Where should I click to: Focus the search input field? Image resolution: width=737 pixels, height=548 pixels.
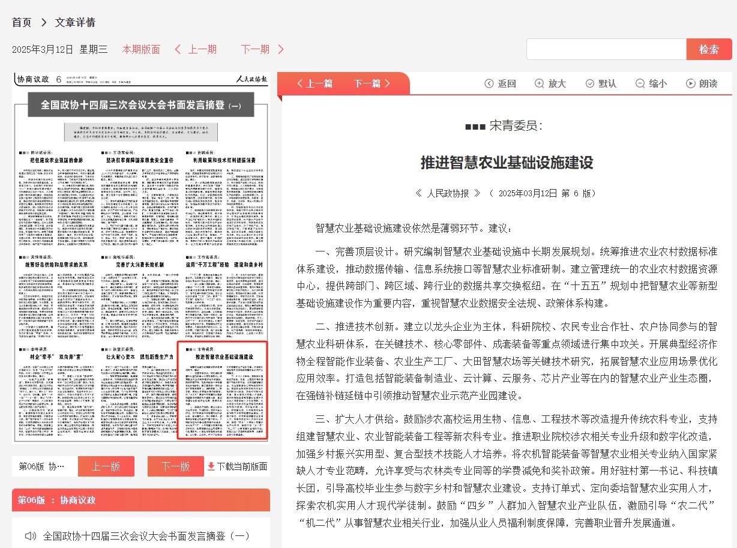coord(606,49)
